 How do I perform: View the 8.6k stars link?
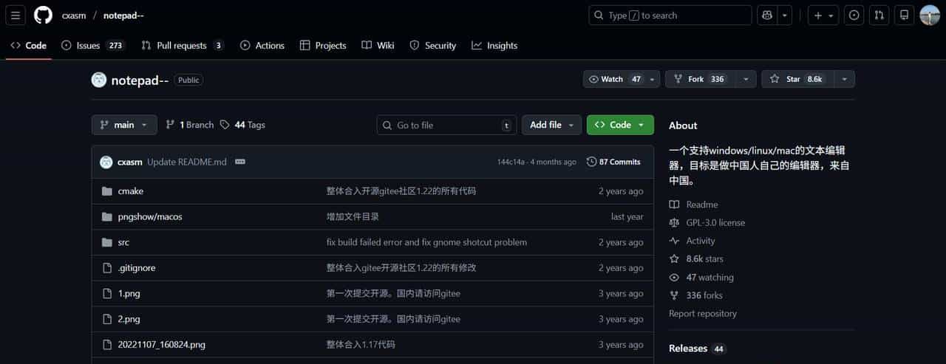coord(696,259)
